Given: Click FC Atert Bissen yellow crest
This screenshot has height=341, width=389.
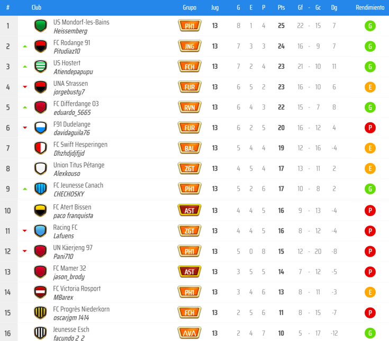Looking at the screenshot, I should click(41, 211).
